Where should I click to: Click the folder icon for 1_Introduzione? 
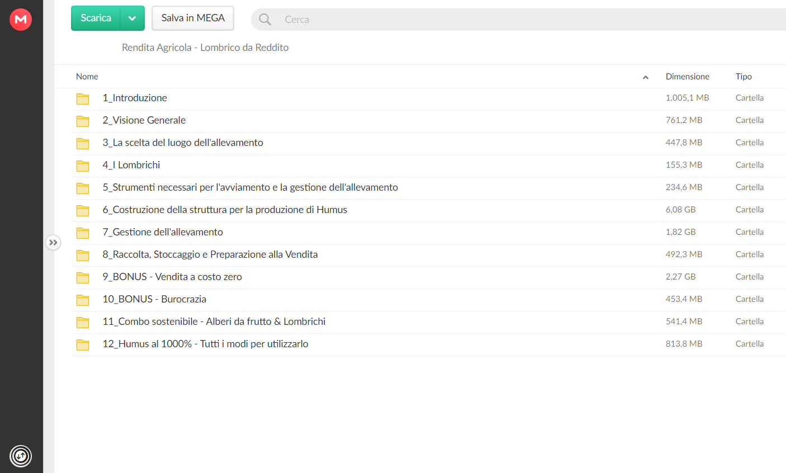point(83,99)
